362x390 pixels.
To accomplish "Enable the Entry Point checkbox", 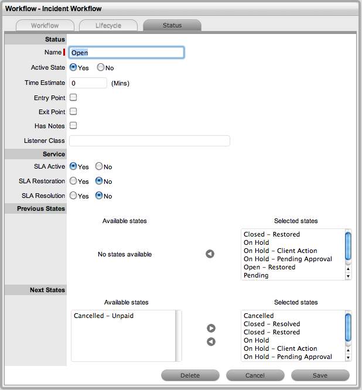I will point(73,97).
